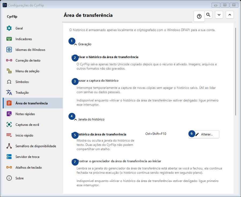Click the green keyboard Indicadores icon
The width and height of the screenshot is (241, 197).
pos(9,39)
